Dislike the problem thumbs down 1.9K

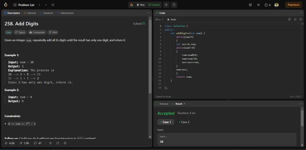coord(24,143)
